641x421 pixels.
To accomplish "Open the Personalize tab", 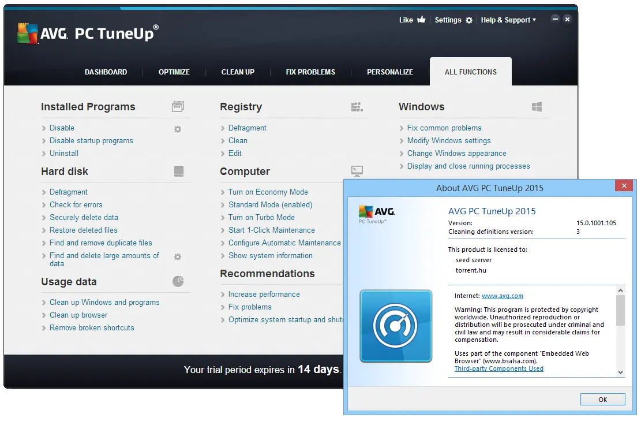I will 390,72.
